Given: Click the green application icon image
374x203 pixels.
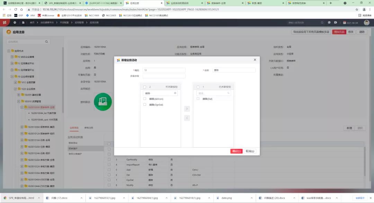Looking at the screenshot, I should (103, 102).
